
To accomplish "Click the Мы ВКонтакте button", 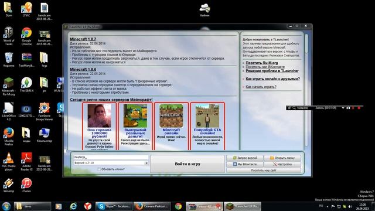I will (245, 164).
